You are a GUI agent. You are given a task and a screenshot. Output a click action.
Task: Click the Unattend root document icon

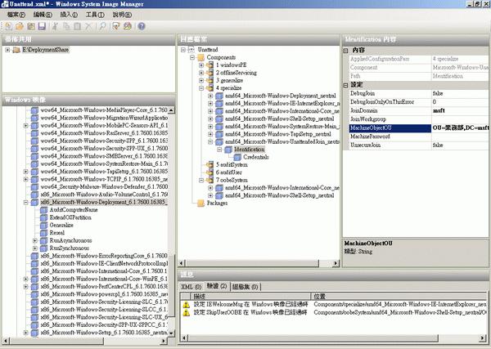(x=191, y=50)
